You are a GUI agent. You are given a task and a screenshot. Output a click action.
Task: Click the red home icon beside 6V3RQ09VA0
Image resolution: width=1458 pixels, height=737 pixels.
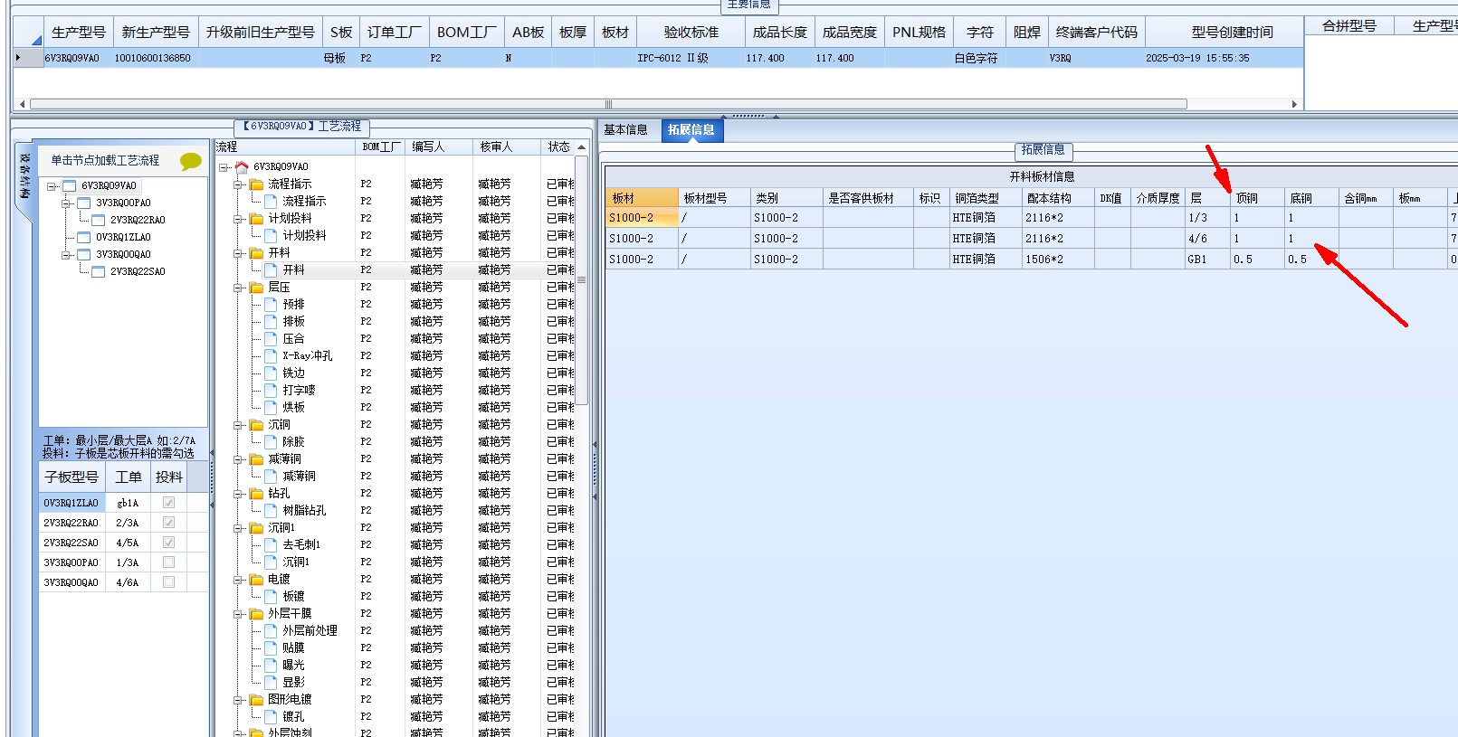point(241,166)
